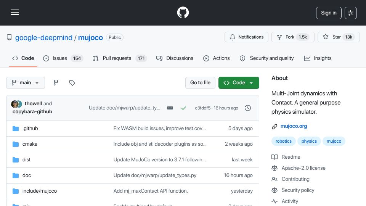Open copybara-github author link
The height and width of the screenshot is (206, 366).
coord(32,112)
